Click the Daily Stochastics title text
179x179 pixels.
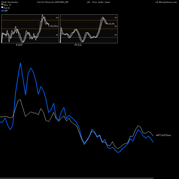[x=10, y=2]
